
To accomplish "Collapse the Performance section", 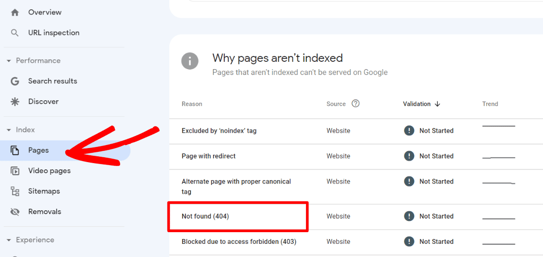I will click(x=9, y=61).
